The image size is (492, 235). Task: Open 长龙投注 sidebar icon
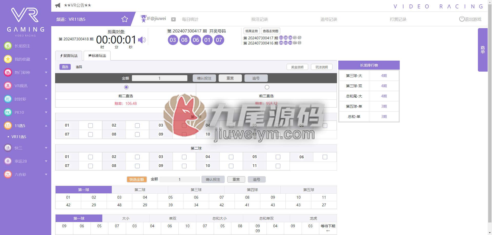coord(8,46)
